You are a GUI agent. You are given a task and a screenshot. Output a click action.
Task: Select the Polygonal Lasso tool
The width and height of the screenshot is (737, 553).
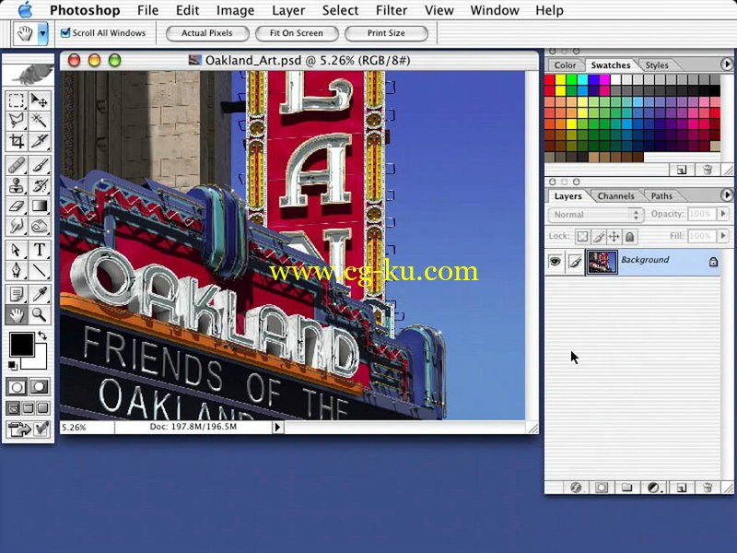tap(16, 121)
